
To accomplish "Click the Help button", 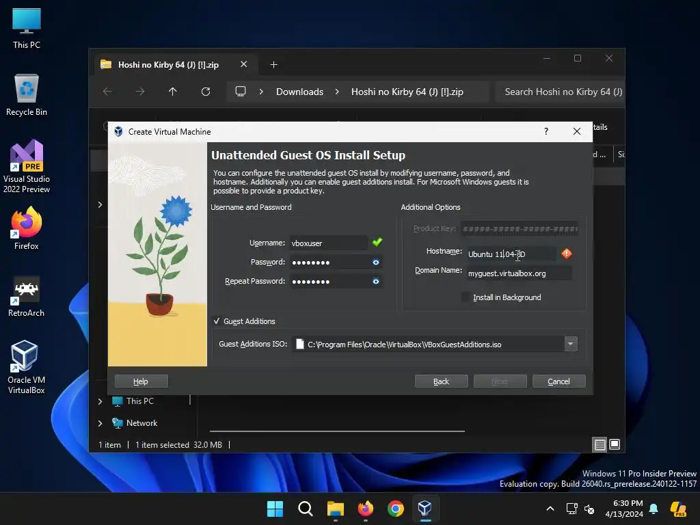I will point(141,381).
